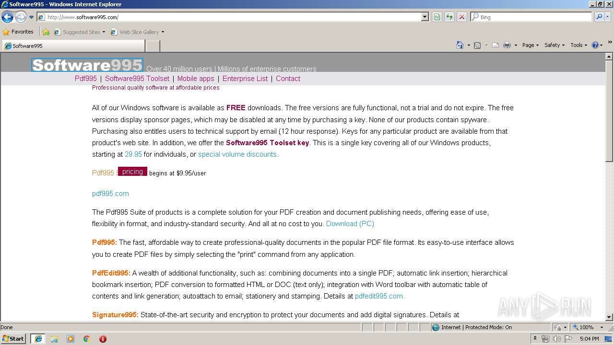Open the pdf995.com link
This screenshot has width=614, height=345.
point(110,194)
